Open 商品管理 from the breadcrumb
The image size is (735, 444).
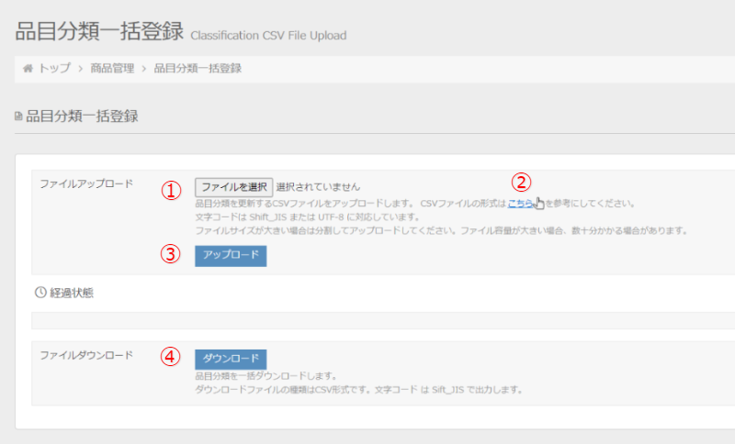112,69
